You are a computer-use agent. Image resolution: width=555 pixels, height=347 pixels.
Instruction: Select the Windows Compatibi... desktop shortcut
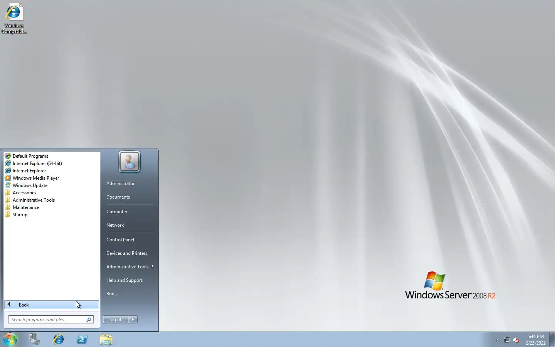tap(14, 19)
